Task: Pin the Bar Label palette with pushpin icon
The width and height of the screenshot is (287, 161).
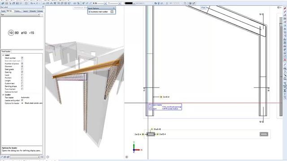Action: click(43, 7)
